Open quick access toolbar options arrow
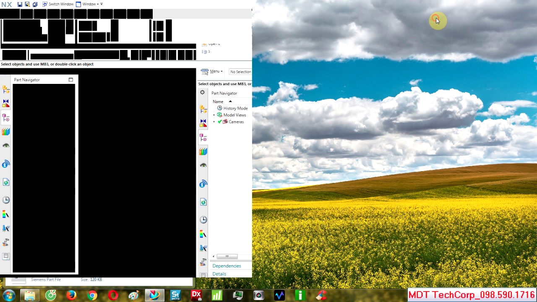 pos(102,4)
